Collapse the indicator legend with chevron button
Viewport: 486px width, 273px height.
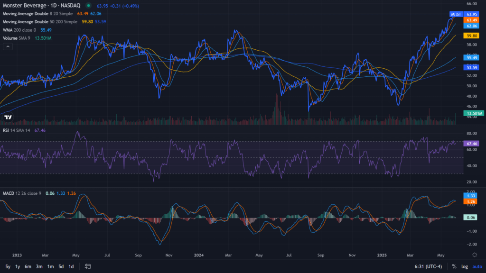(8, 47)
